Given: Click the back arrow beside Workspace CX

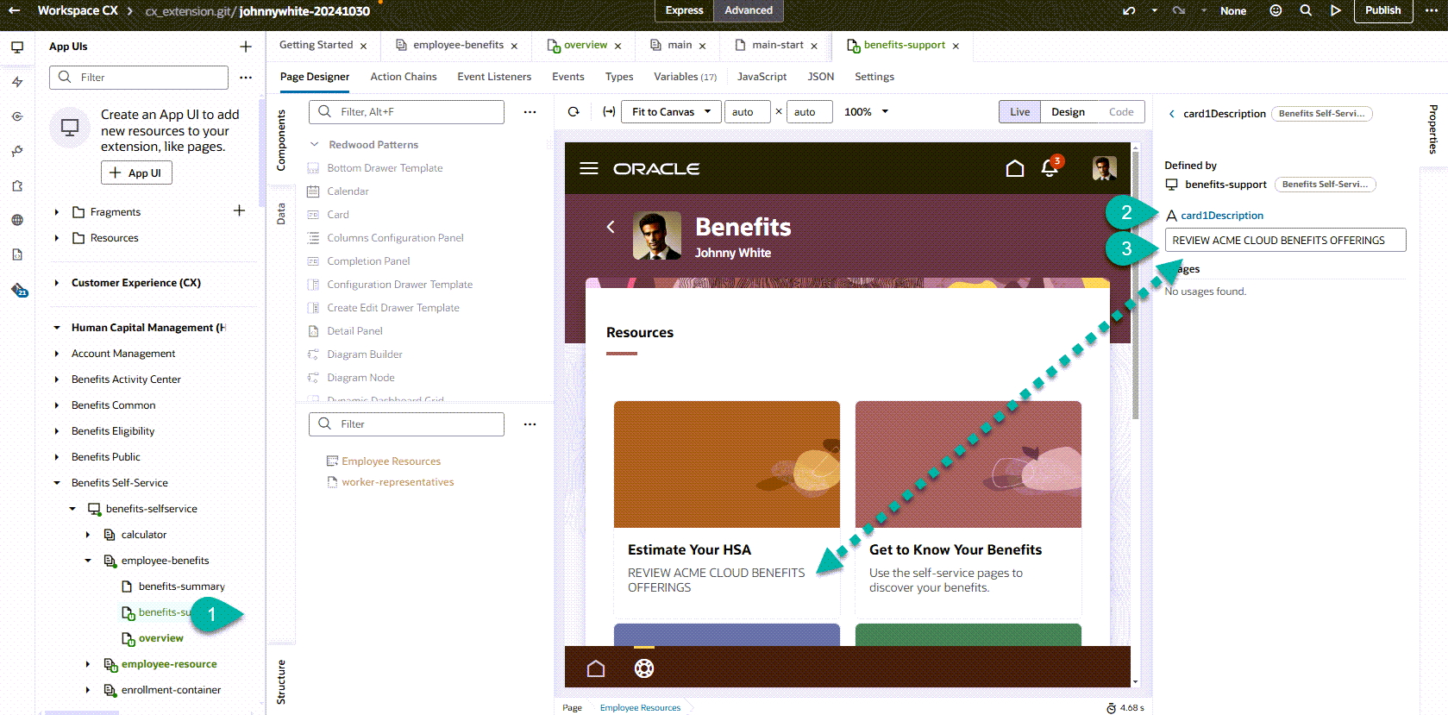Looking at the screenshot, I should [x=14, y=10].
